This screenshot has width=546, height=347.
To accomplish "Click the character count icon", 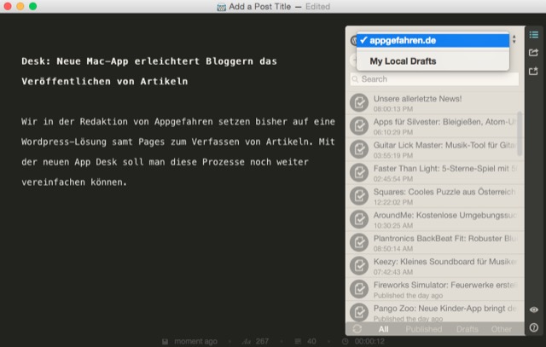I will click(246, 341).
